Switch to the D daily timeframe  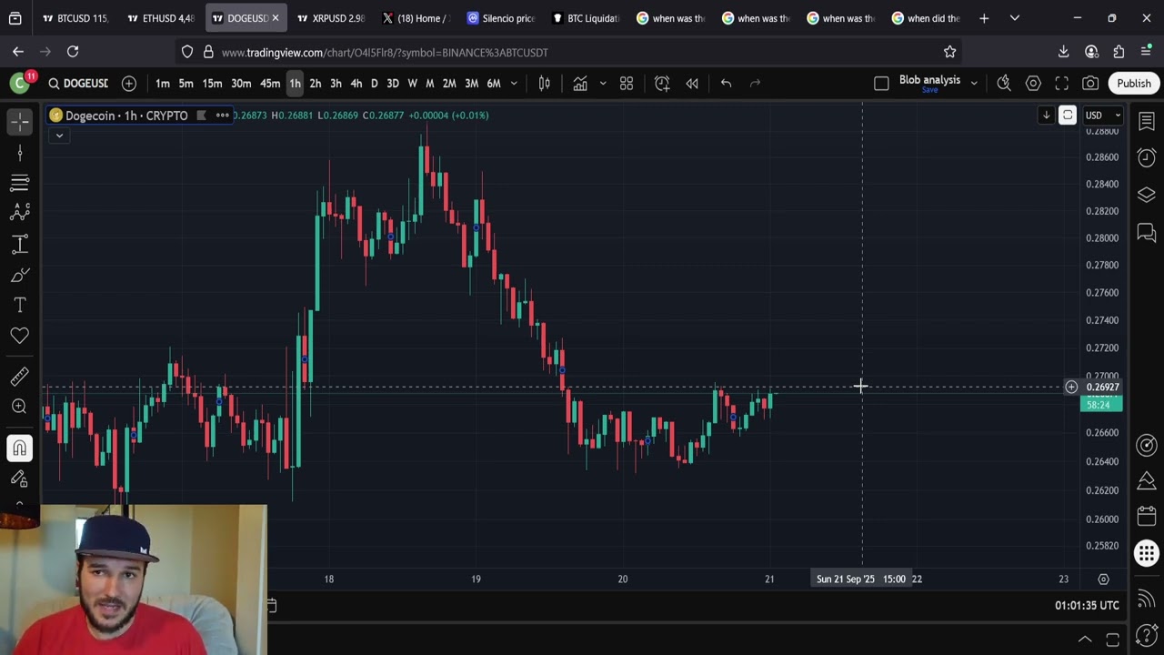374,84
